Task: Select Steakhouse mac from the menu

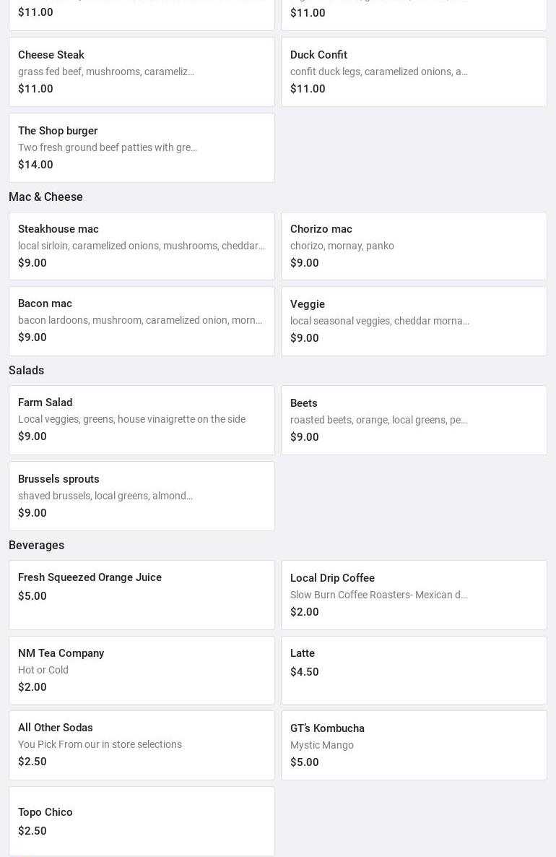Action: point(142,246)
